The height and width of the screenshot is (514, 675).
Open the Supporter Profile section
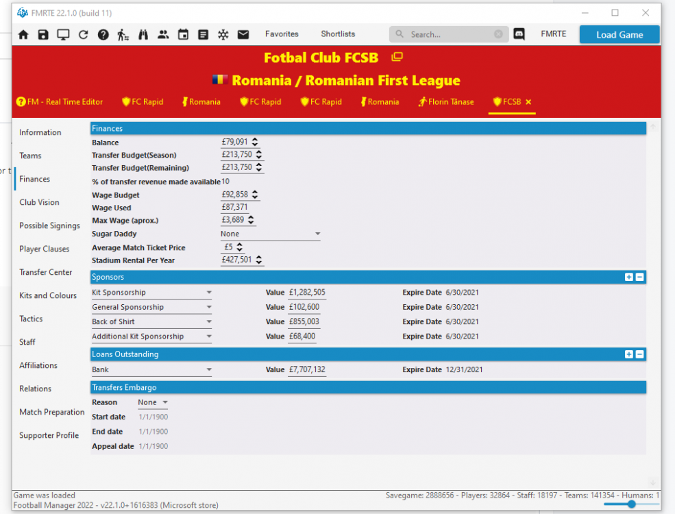click(49, 435)
